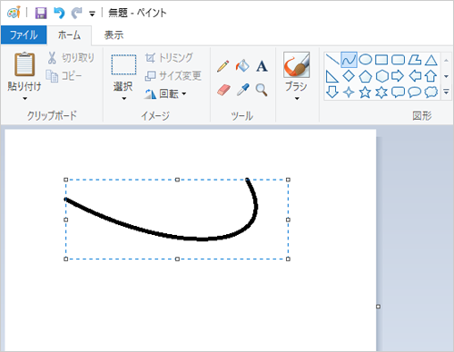Select the Rounded rectangle shape
The height and width of the screenshot is (352, 454).
(x=398, y=60)
